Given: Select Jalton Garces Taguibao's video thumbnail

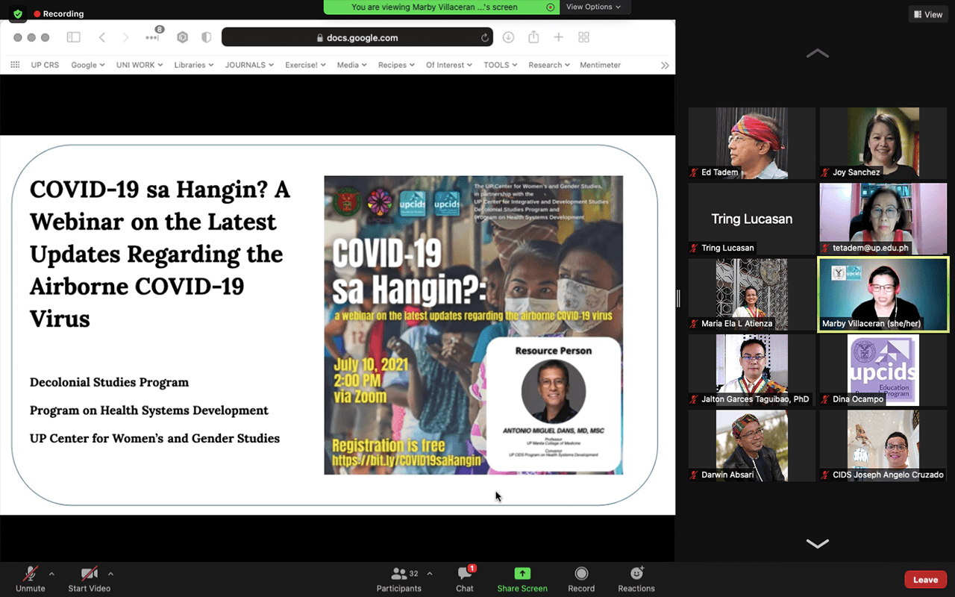Looking at the screenshot, I should tap(752, 369).
